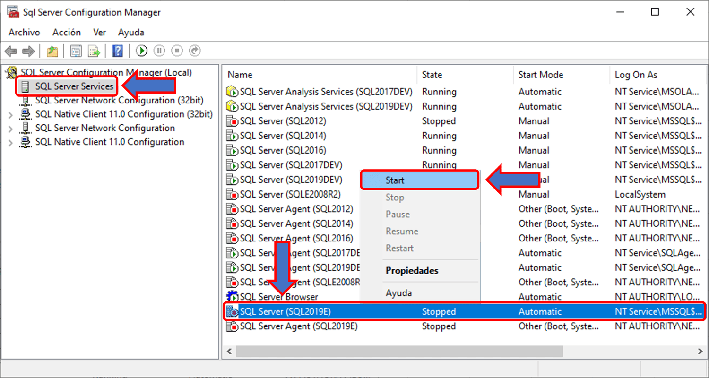Sort by the Log On As column header

(636, 75)
